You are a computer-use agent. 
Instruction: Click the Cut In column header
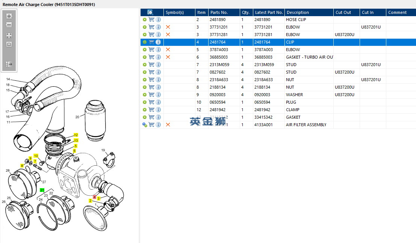tap(373, 12)
